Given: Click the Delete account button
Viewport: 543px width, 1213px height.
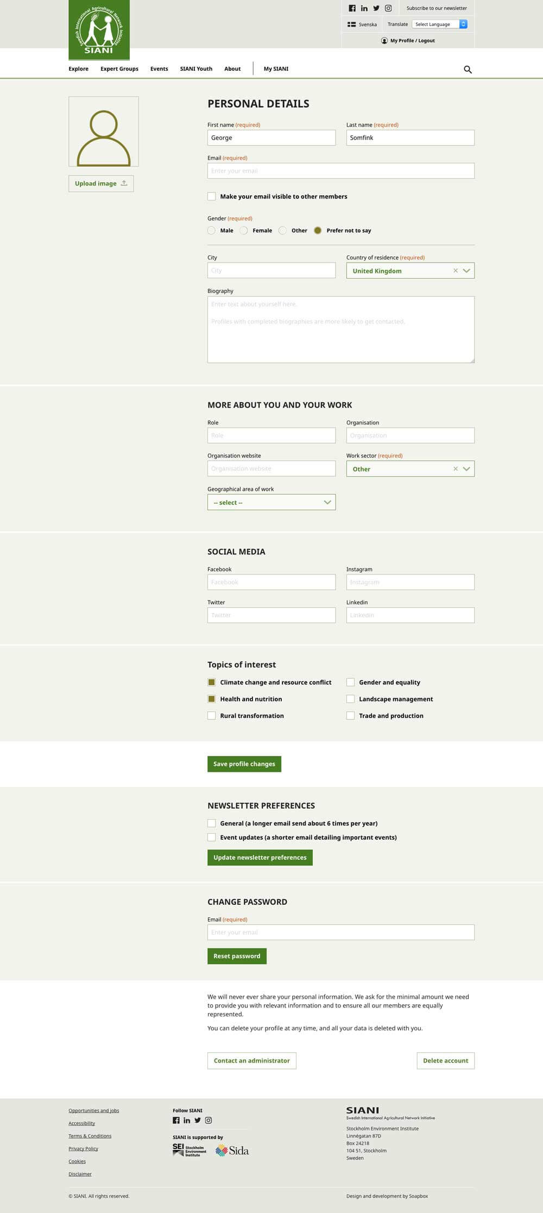Looking at the screenshot, I should click(445, 1060).
